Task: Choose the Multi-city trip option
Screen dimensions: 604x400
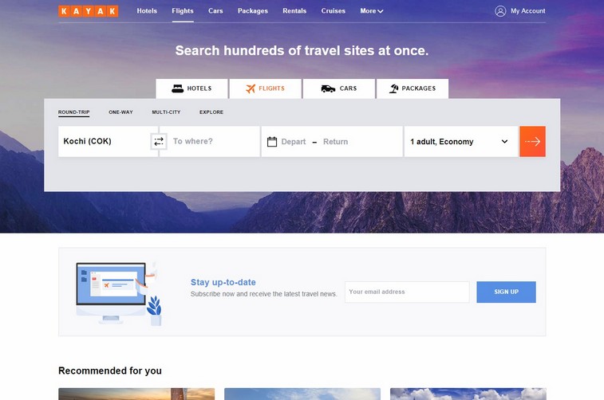Action: pyautogui.click(x=166, y=112)
